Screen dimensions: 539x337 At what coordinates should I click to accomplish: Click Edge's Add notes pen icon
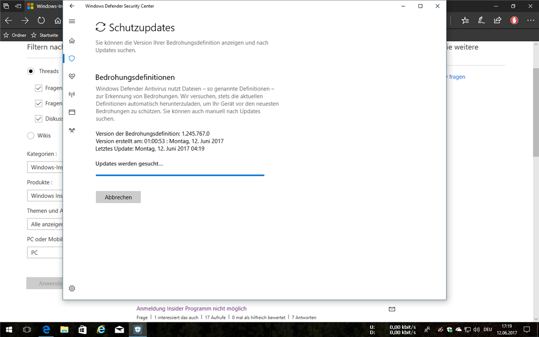click(481, 21)
